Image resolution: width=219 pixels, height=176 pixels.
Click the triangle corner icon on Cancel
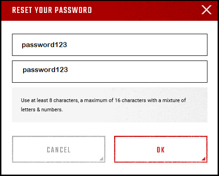click(101, 158)
